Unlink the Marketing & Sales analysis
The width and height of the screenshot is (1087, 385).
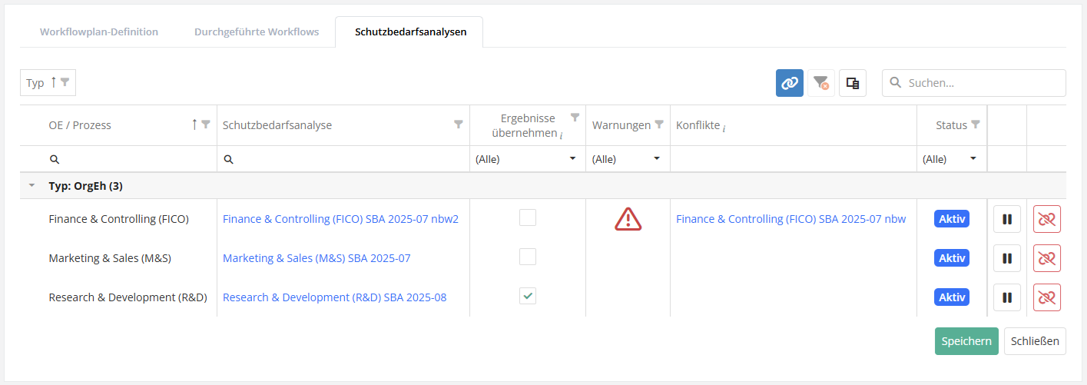point(1046,258)
